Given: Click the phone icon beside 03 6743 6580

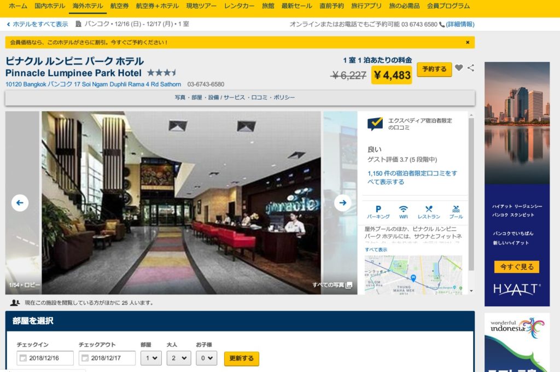Looking at the screenshot, I should pos(442,24).
